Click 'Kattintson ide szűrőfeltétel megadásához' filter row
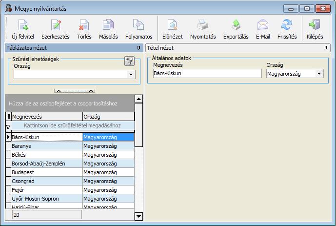Viewport: 336px width, 226px height. pos(73,125)
